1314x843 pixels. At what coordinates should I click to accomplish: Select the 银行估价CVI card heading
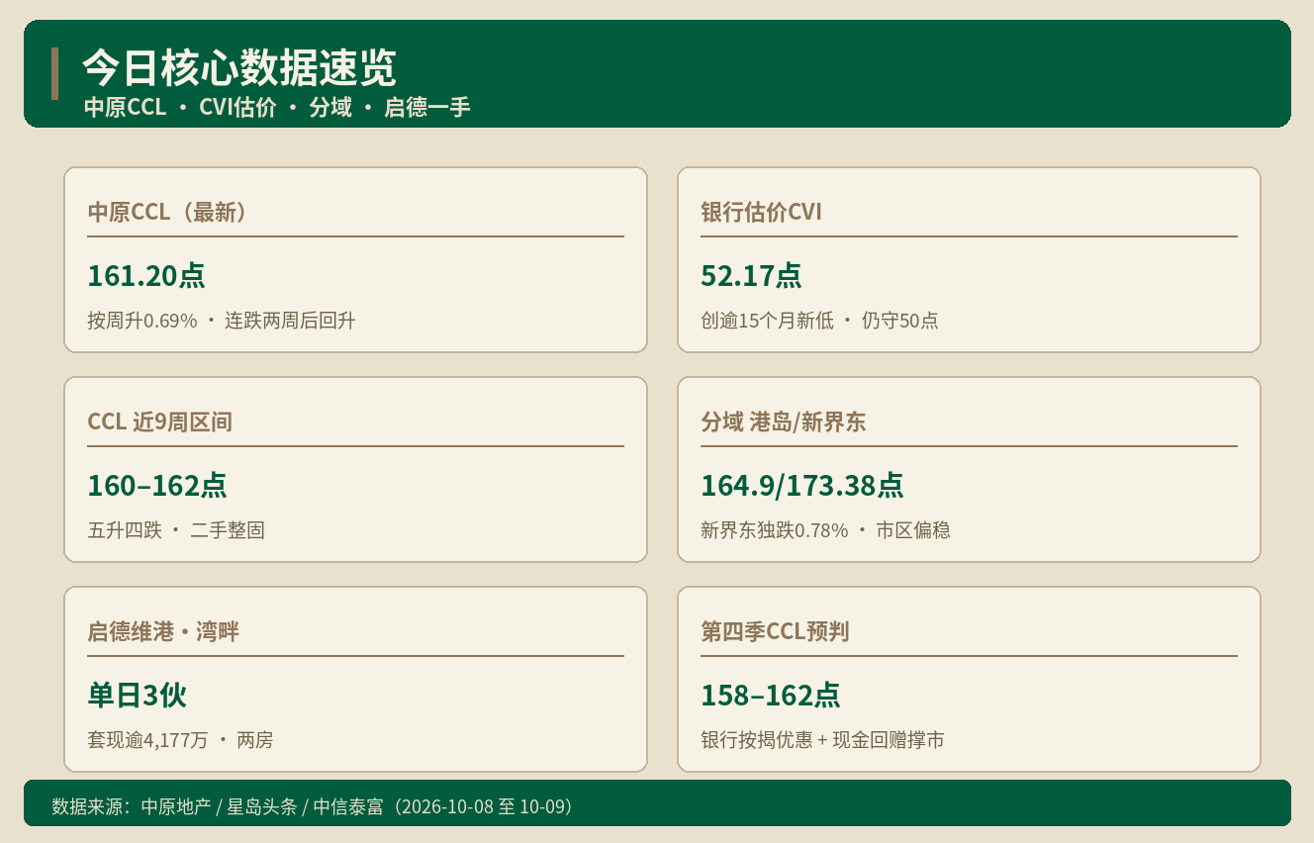(x=761, y=213)
